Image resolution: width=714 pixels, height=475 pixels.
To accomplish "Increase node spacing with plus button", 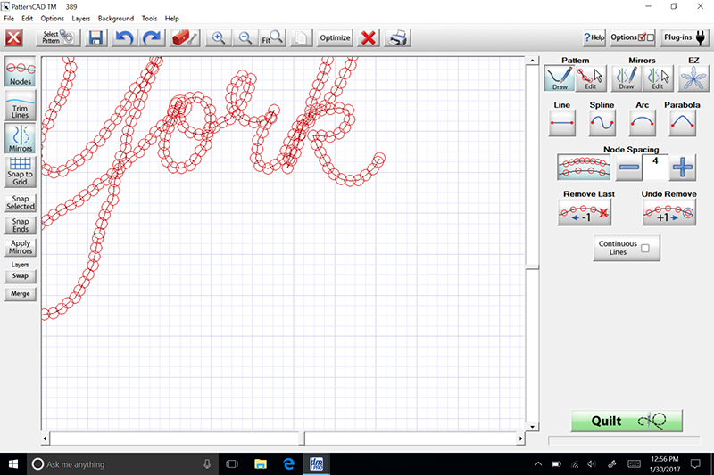I will coord(683,167).
